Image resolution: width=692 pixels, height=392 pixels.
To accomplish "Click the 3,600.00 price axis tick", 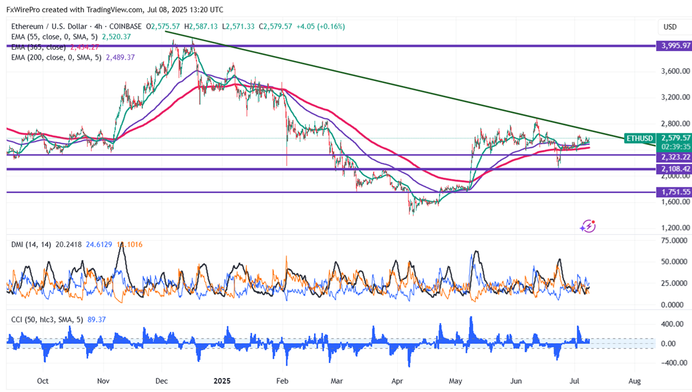I will 675,71.
